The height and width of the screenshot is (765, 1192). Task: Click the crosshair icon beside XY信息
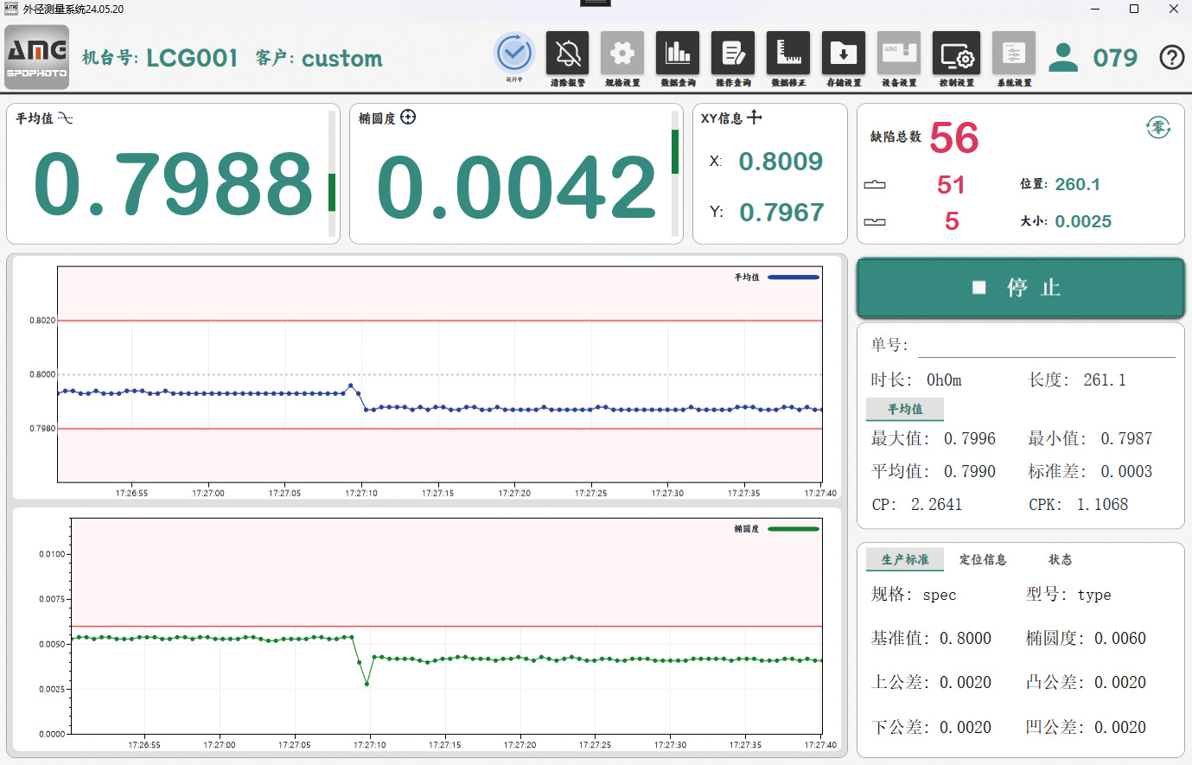pos(755,118)
